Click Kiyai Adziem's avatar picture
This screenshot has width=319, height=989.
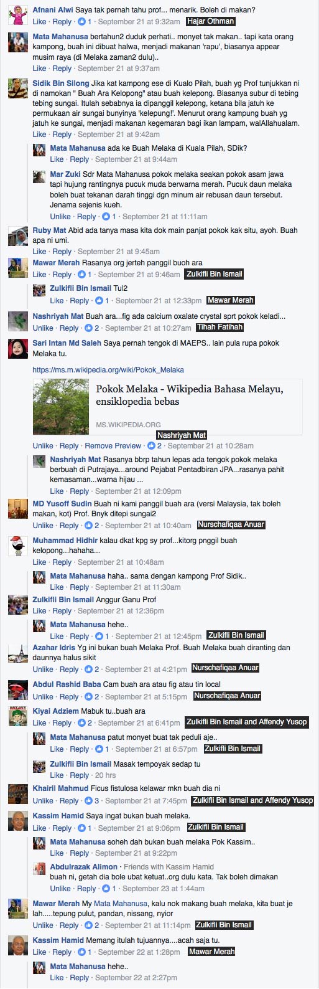[x=17, y=717]
